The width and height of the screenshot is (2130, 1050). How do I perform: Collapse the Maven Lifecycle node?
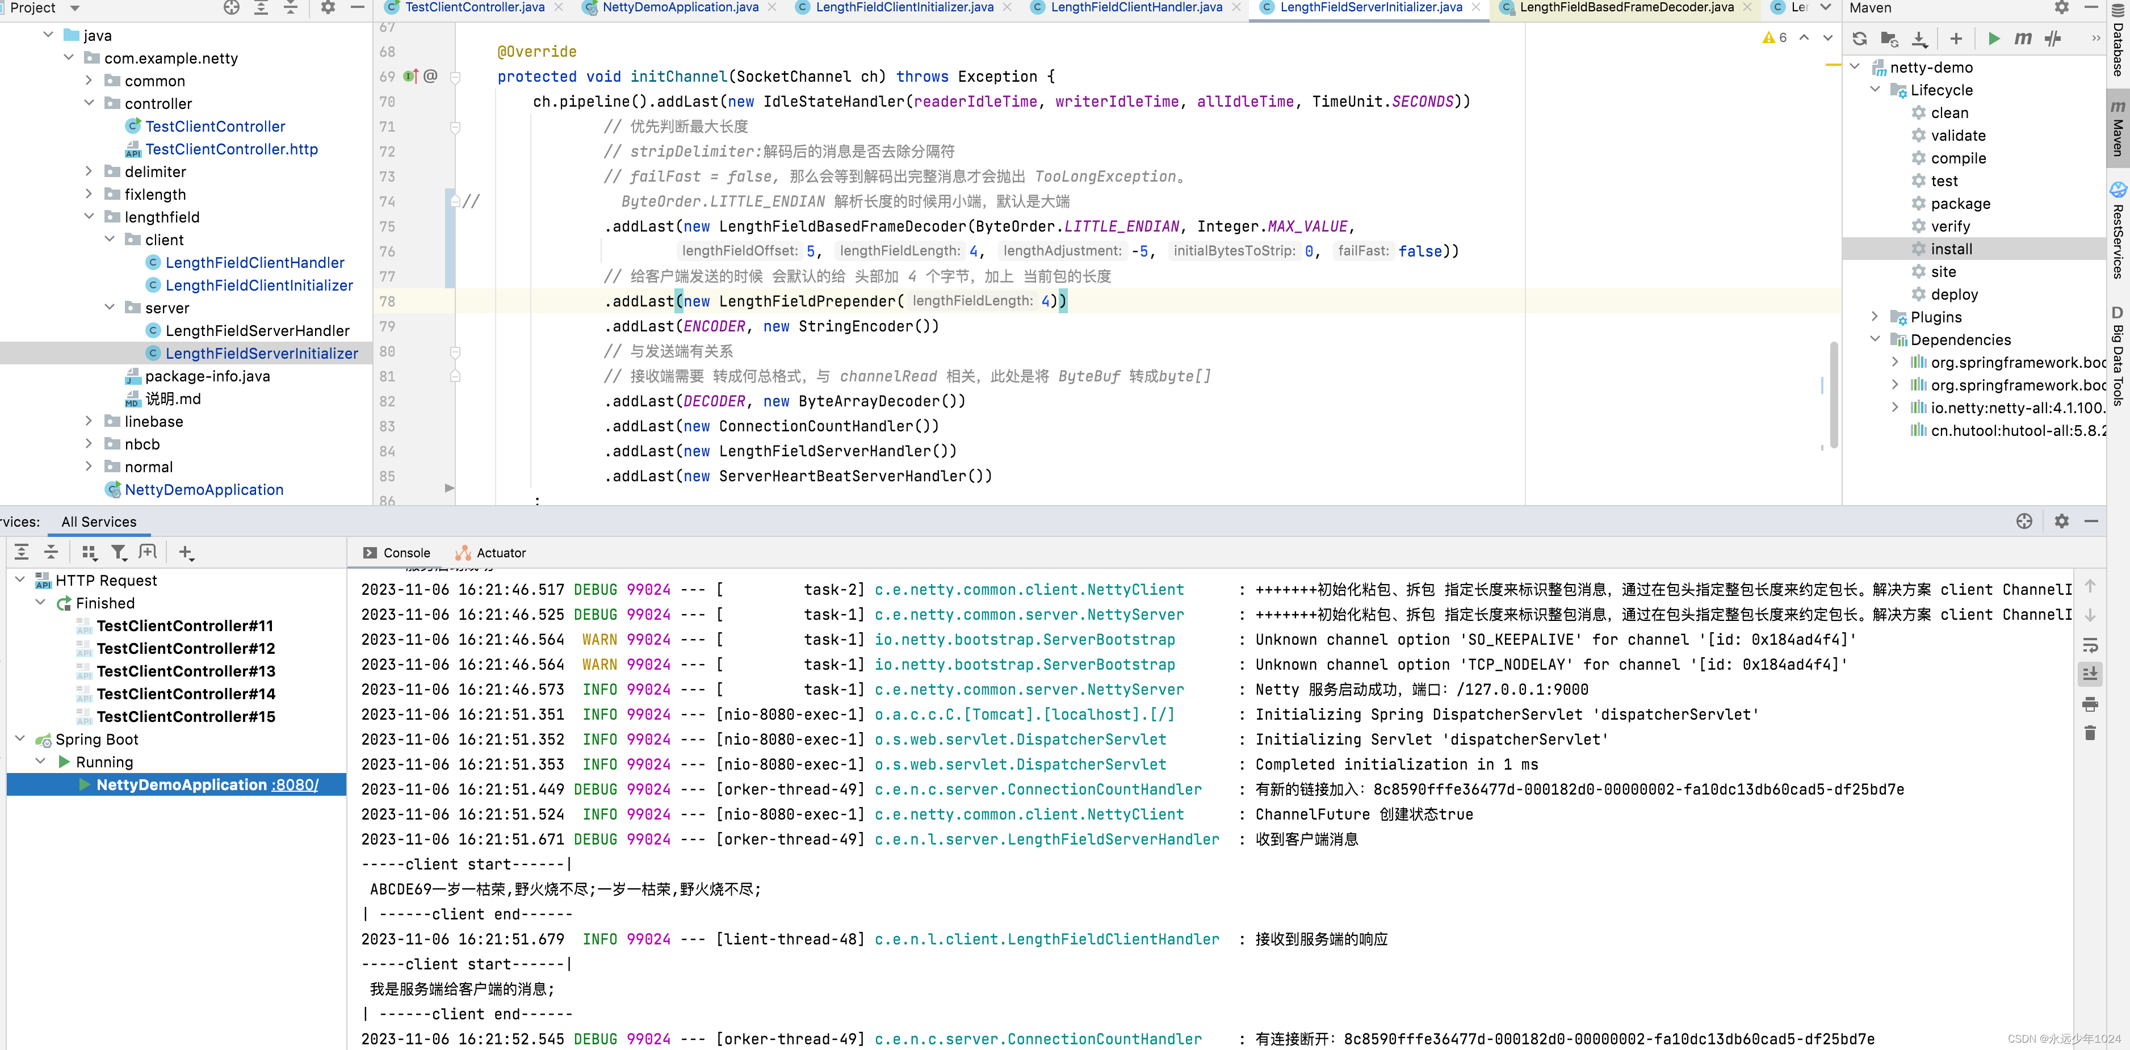point(1875,89)
